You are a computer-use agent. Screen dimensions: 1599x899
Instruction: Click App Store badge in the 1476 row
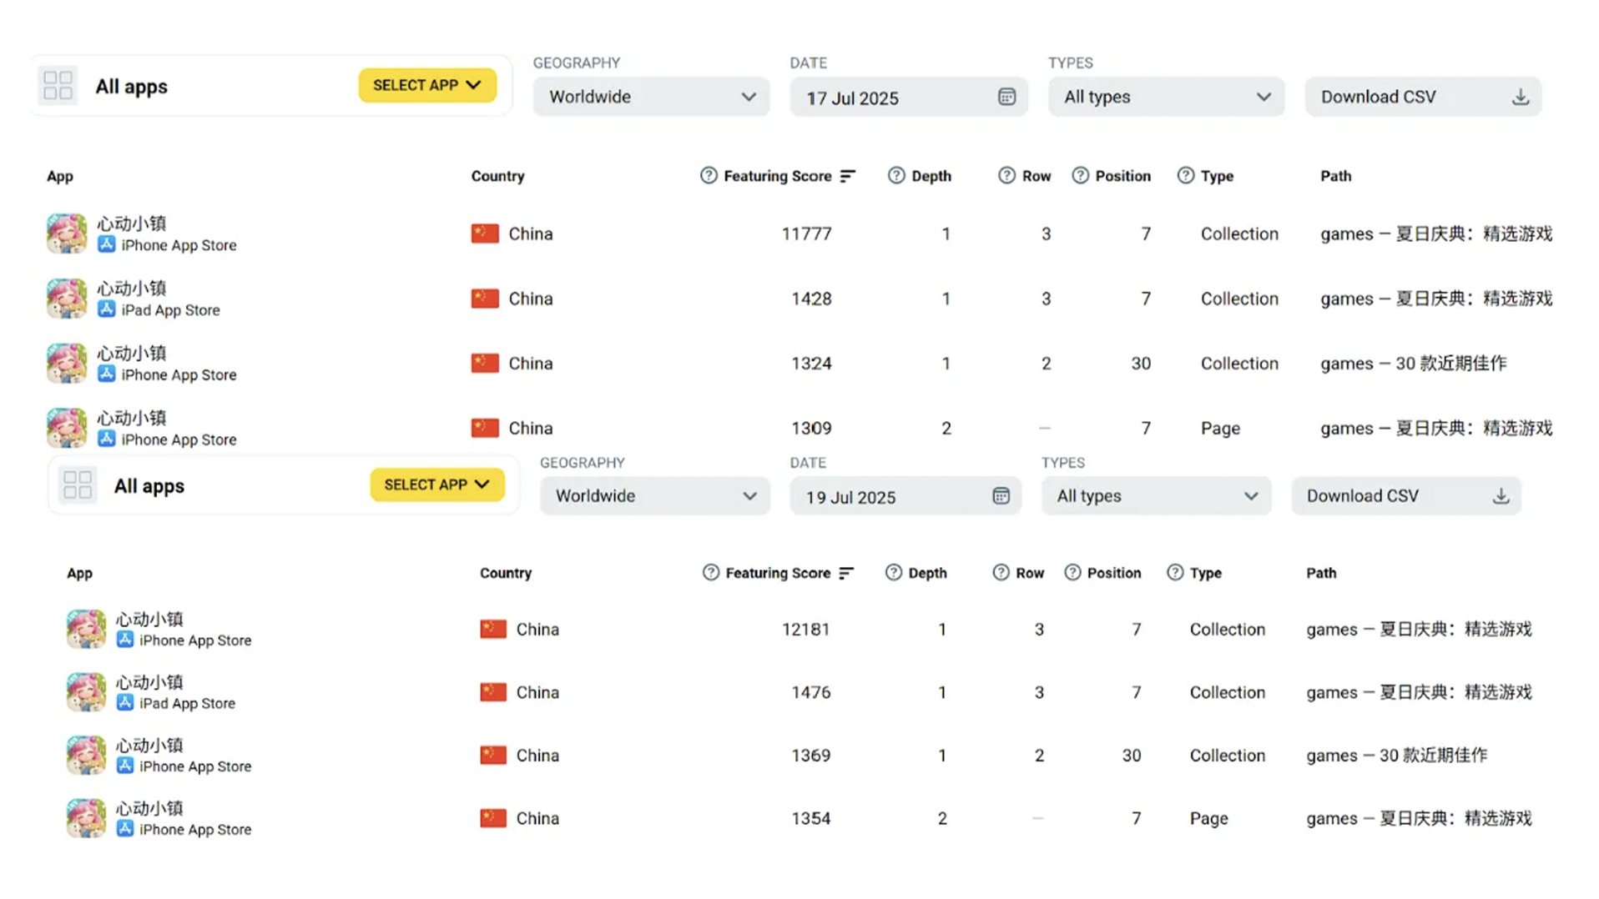(125, 703)
